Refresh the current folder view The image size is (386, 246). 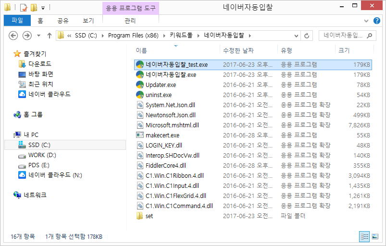(x=307, y=36)
